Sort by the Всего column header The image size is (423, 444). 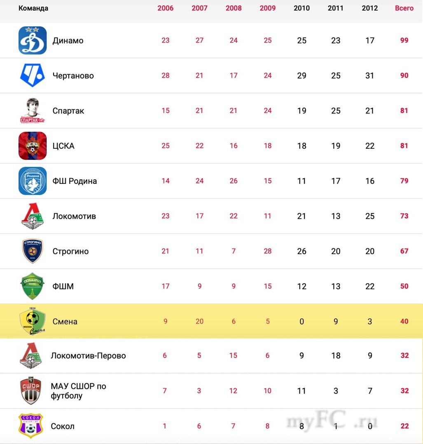click(404, 8)
